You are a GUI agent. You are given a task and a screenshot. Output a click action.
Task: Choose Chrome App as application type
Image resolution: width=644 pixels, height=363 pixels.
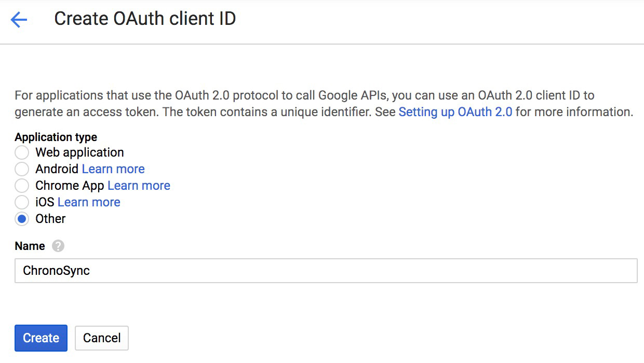(x=22, y=186)
